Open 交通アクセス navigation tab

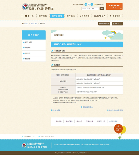pyautogui.click(x=100, y=16)
